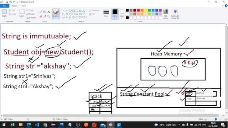
Task: Choose the red color swatch
Action: [138, 10]
